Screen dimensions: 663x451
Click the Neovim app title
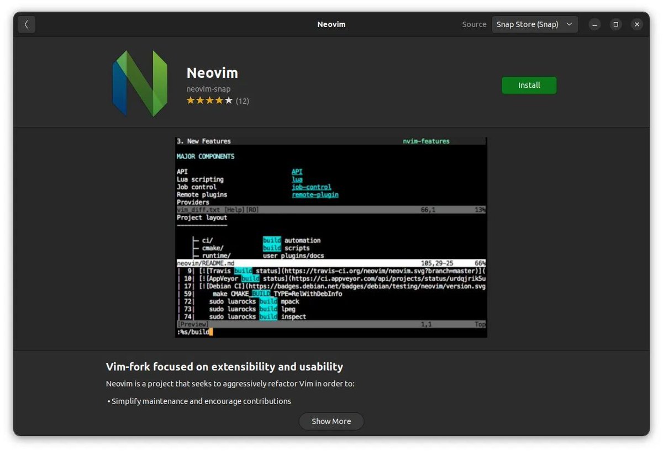[212, 73]
